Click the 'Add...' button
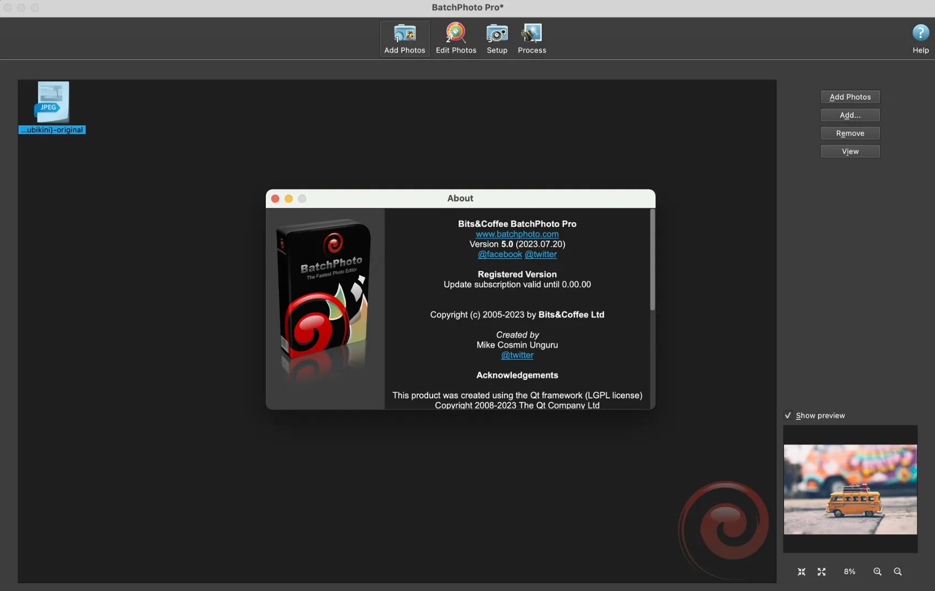The image size is (935, 591). [x=850, y=115]
